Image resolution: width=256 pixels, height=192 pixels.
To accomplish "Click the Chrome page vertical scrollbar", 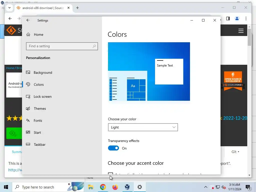I will click(x=249, y=37).
